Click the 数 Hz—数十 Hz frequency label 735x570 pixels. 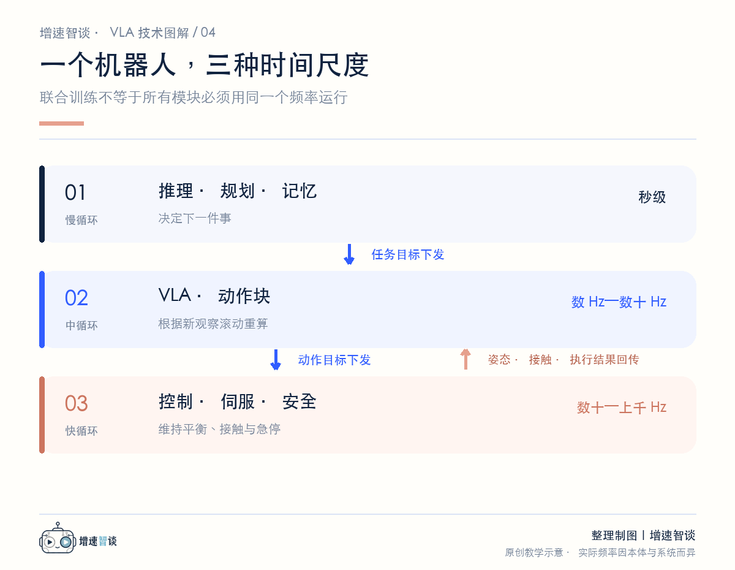tap(619, 302)
